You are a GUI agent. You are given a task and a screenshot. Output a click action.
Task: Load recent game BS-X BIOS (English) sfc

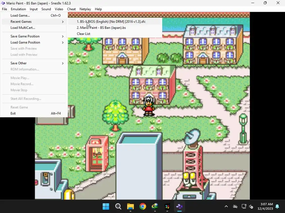click(x=114, y=22)
